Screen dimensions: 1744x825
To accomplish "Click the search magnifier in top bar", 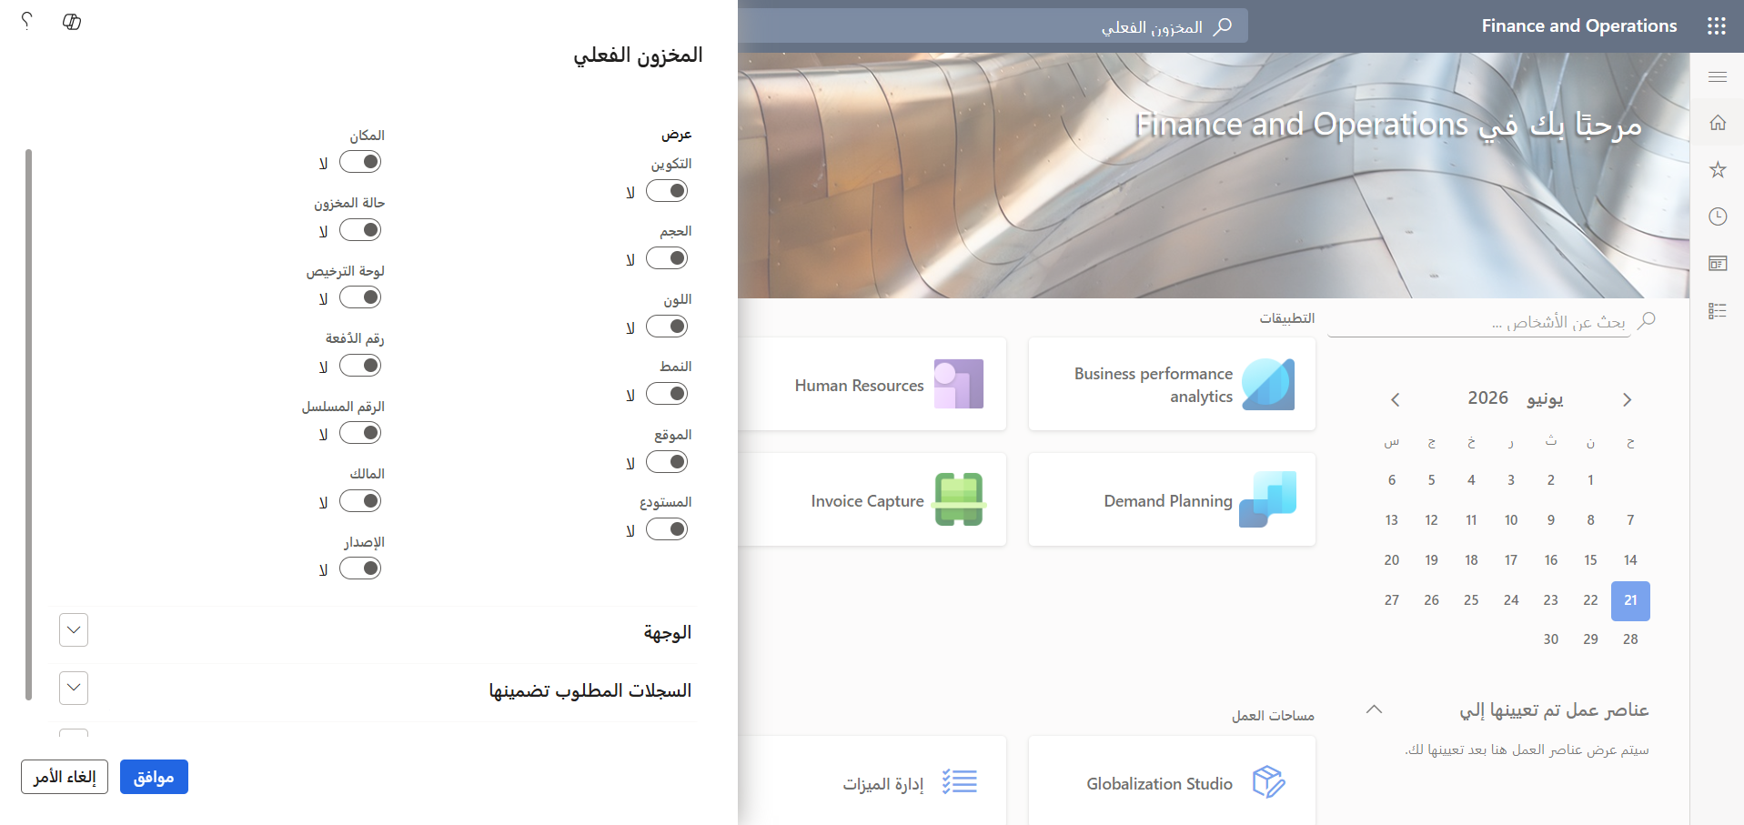I will tap(1224, 26).
